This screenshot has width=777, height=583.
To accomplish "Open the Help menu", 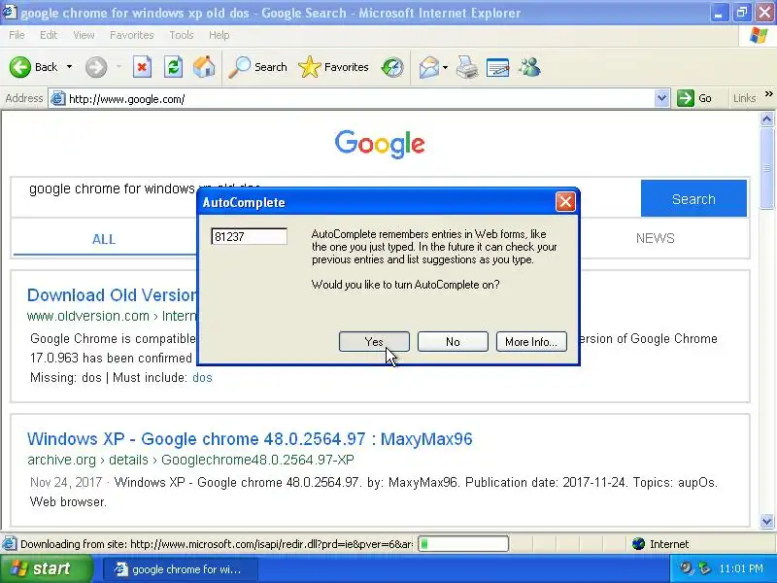I will [x=220, y=35].
